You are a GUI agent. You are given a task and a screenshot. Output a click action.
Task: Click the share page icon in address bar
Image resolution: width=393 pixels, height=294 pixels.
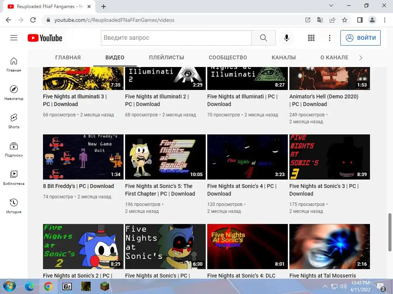(x=332, y=20)
